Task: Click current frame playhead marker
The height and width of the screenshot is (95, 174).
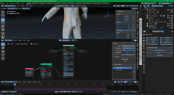Action: [15, 84]
